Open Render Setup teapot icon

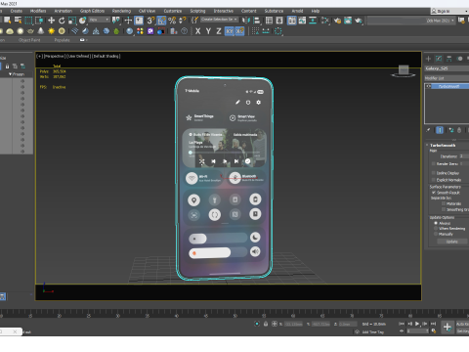337,21
